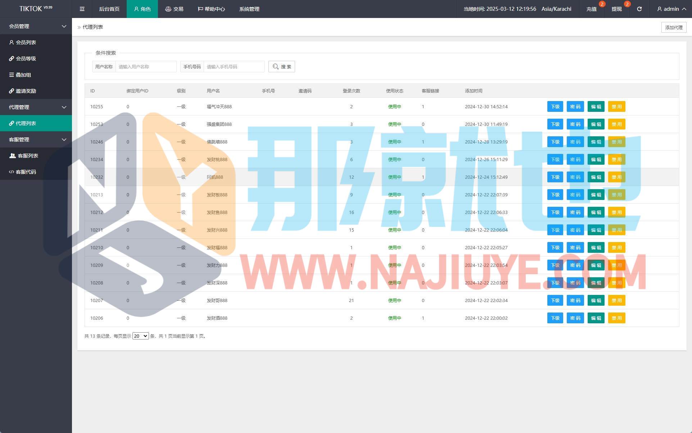Click the 添加代理 button
This screenshot has width=692, height=433.
pyautogui.click(x=674, y=27)
